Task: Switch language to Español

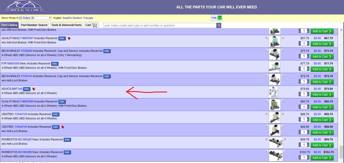Action: coord(67,18)
